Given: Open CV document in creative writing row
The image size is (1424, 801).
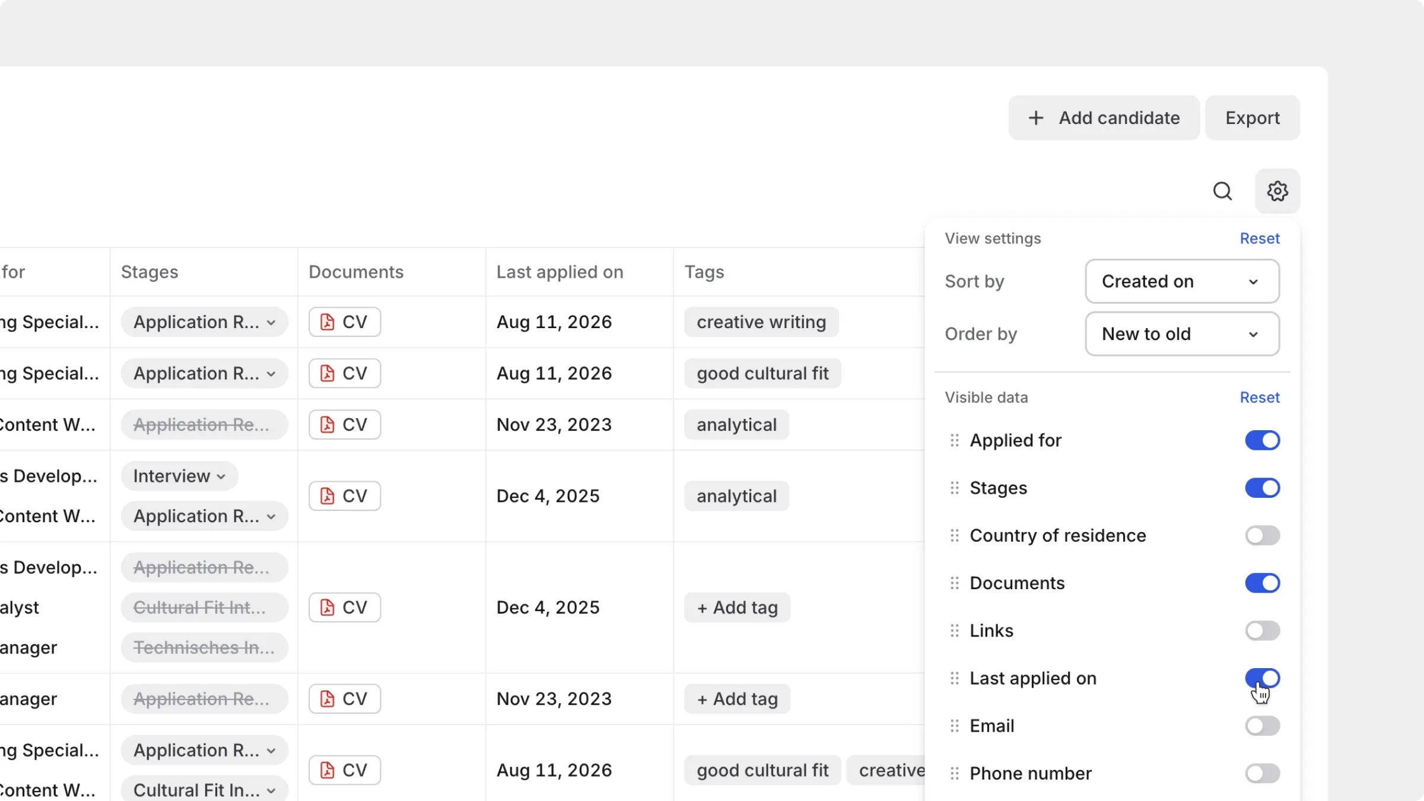Looking at the screenshot, I should point(345,322).
